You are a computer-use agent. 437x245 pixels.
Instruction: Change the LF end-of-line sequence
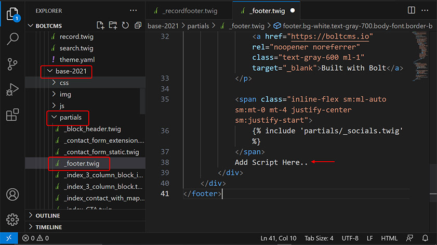(369, 238)
